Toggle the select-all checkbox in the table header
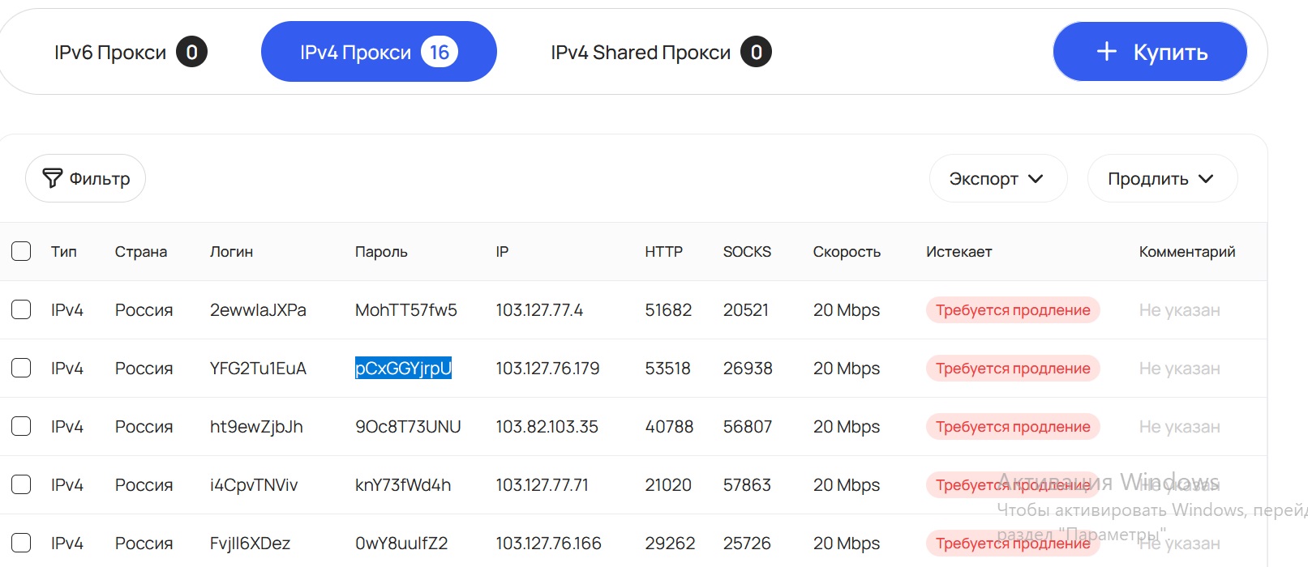Screen dimensions: 1308x567 click(x=21, y=251)
